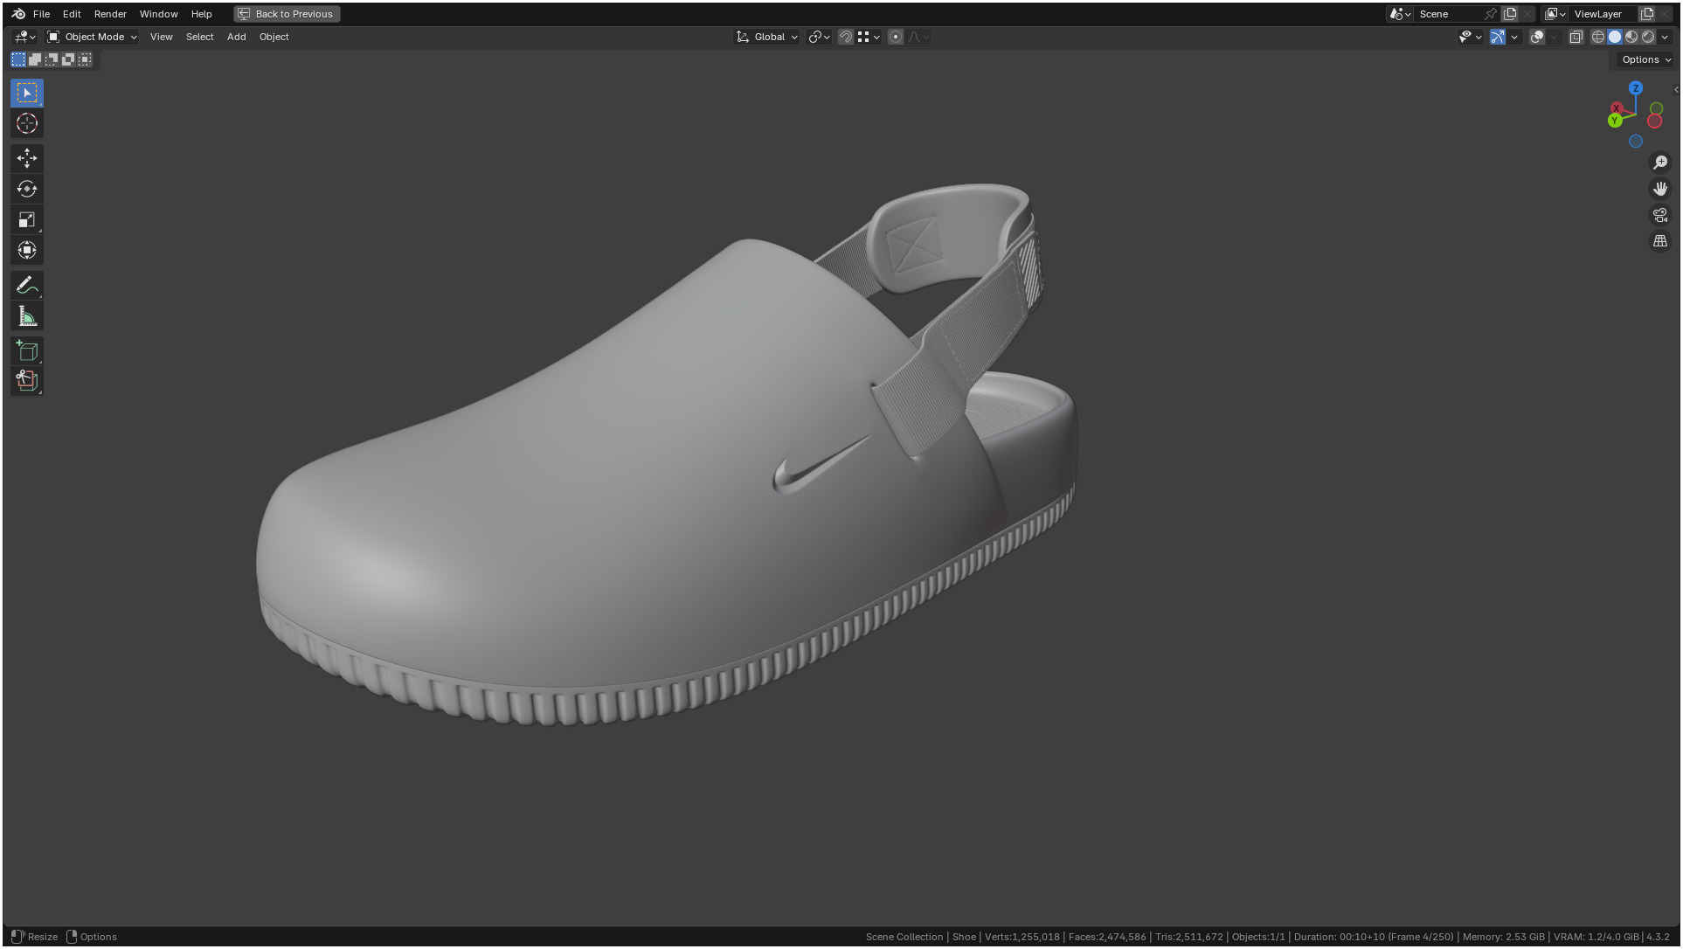Set selection mode to new
Screen dimensions: 1683x949
click(x=18, y=59)
